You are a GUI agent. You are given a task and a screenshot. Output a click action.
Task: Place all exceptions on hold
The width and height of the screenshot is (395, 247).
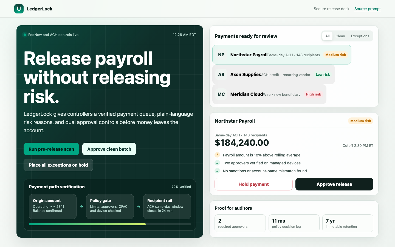58,165
